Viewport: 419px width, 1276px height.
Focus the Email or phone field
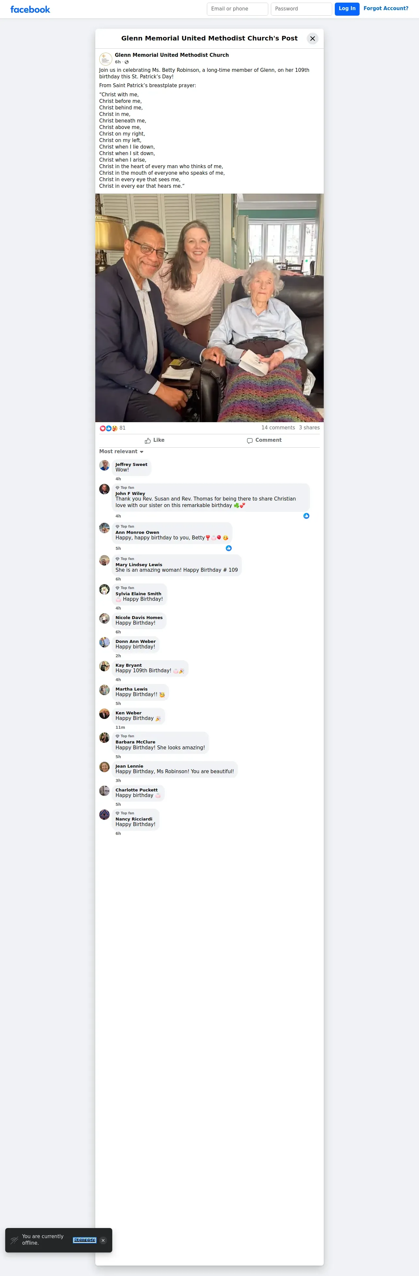[x=237, y=9]
